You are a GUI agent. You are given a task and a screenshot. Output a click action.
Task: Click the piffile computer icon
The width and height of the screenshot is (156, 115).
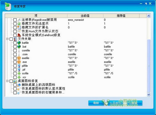(19, 66)
